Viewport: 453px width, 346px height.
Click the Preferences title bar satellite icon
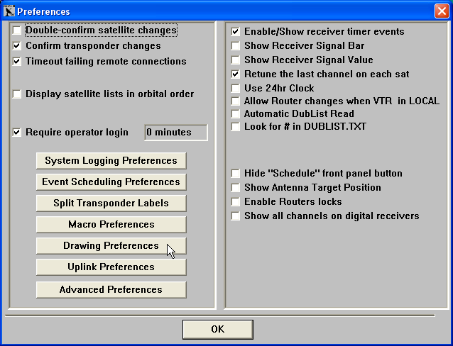point(9,11)
